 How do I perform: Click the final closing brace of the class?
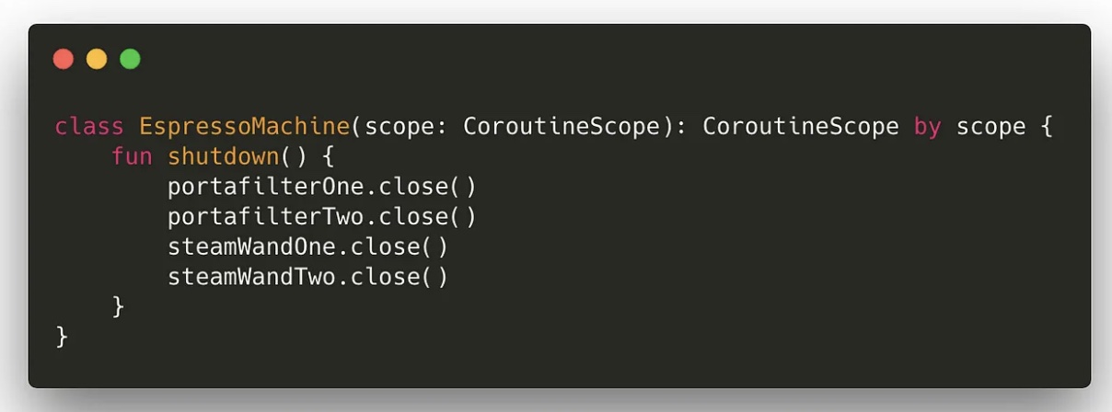coord(62,337)
